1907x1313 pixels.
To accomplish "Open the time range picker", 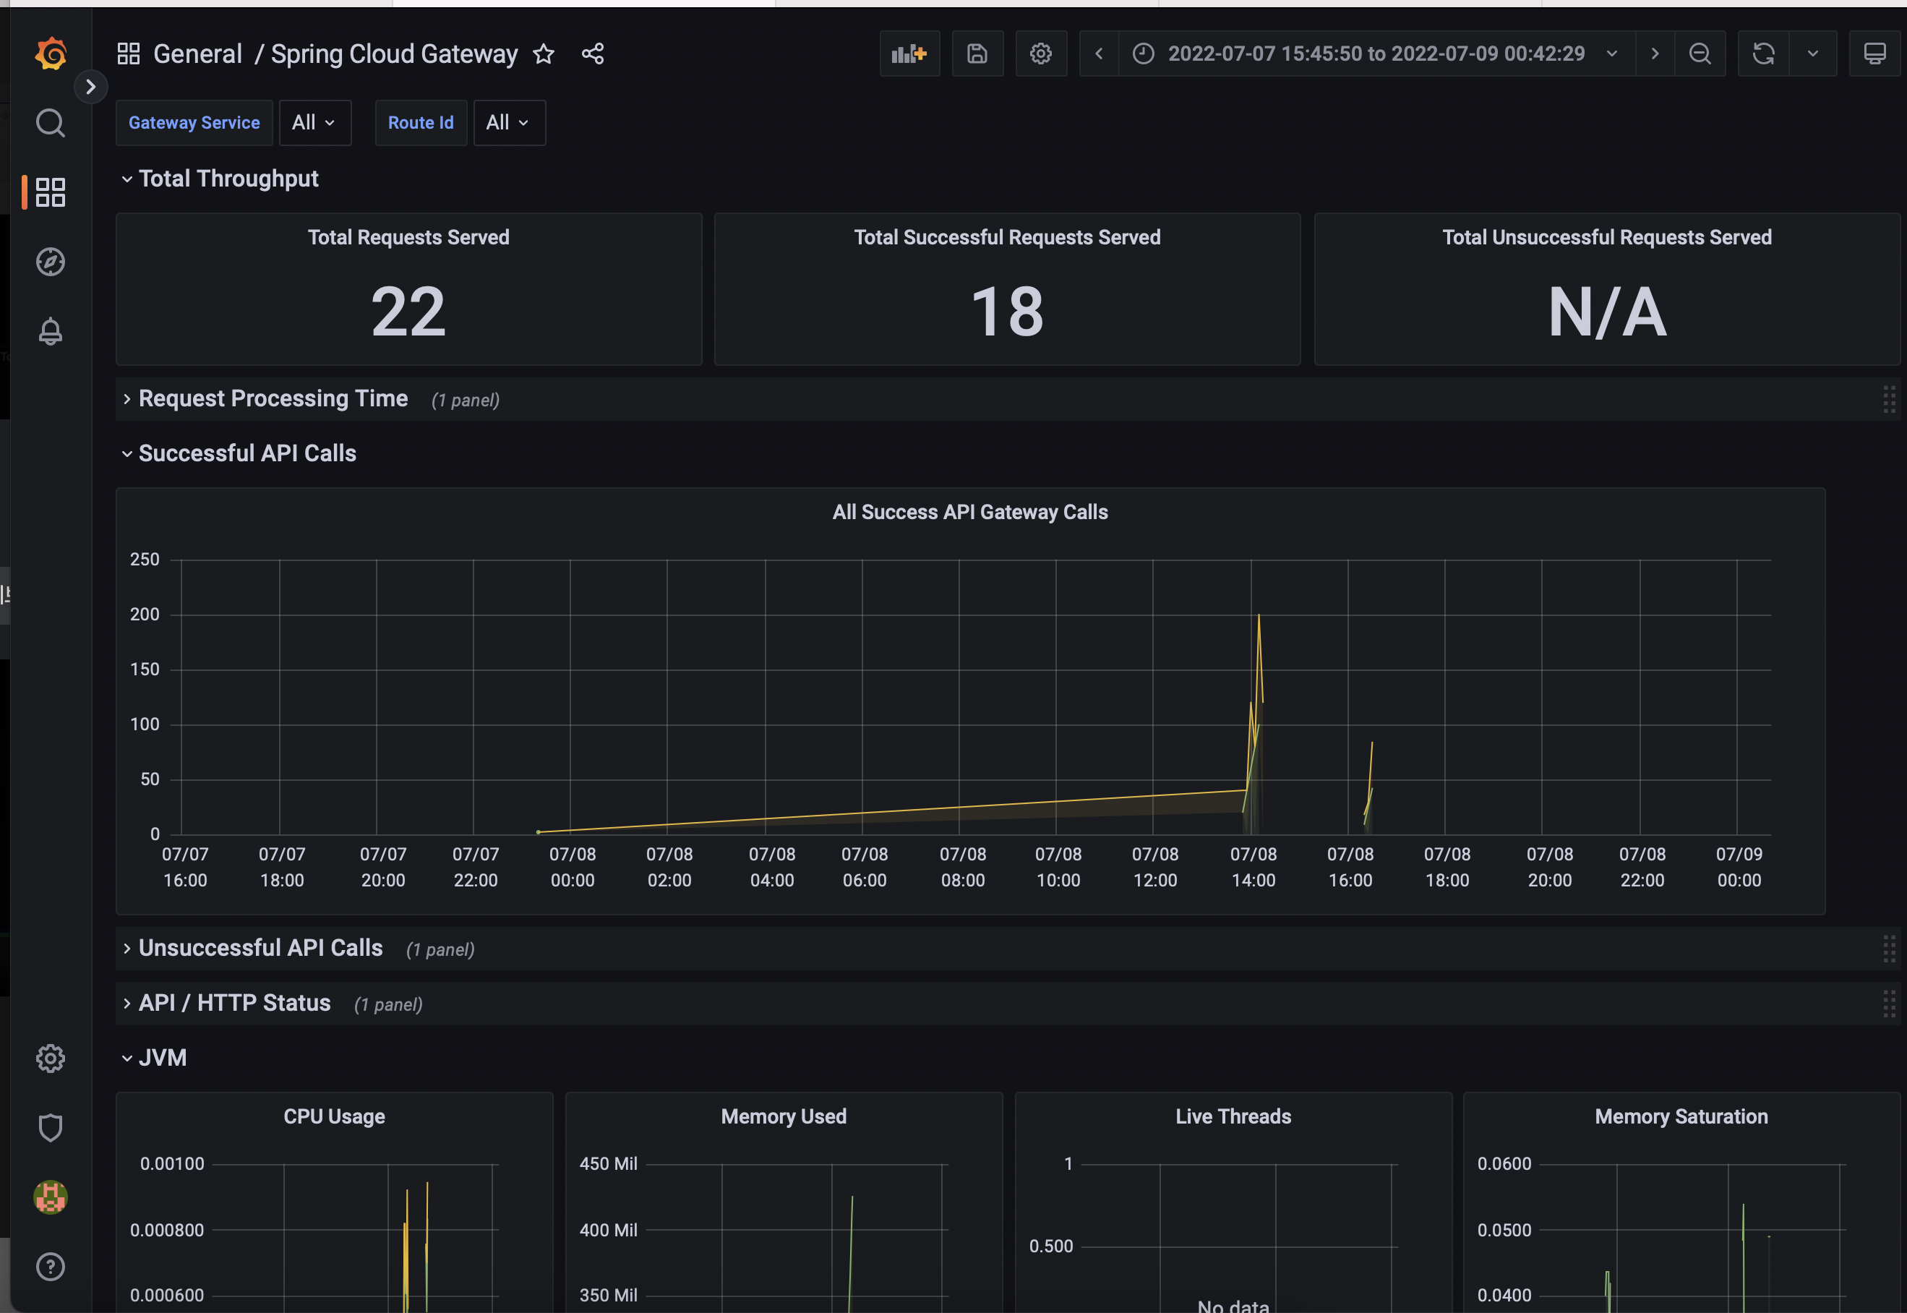I will (x=1376, y=54).
